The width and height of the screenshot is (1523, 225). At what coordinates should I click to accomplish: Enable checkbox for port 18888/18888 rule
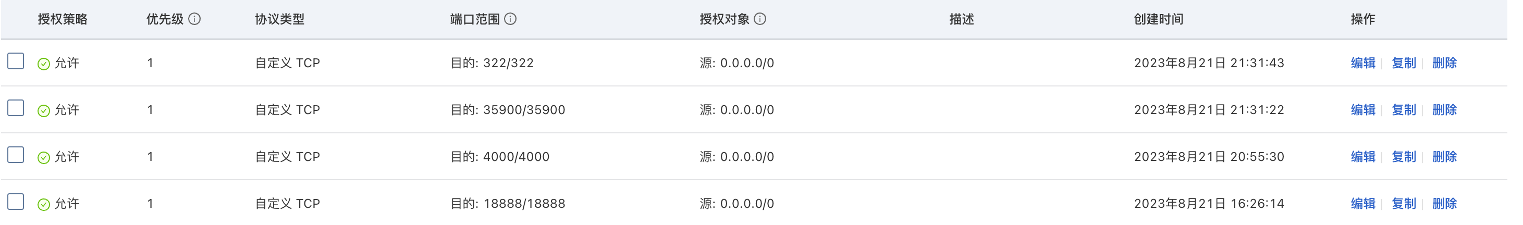point(16,202)
